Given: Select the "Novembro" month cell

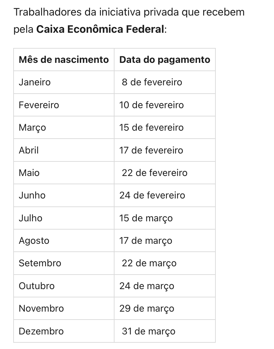Looking at the screenshot, I should (41, 308).
